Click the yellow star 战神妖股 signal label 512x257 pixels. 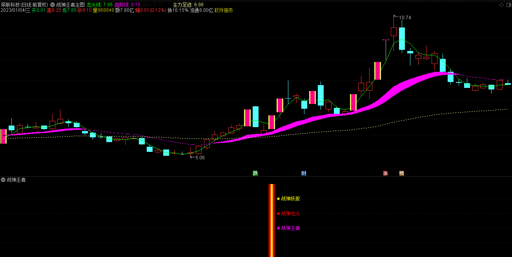(x=288, y=199)
